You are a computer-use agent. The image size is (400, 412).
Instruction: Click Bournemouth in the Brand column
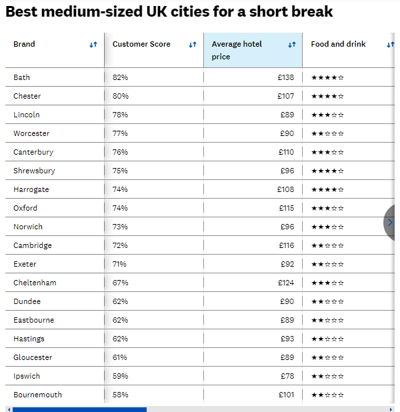[37, 395]
